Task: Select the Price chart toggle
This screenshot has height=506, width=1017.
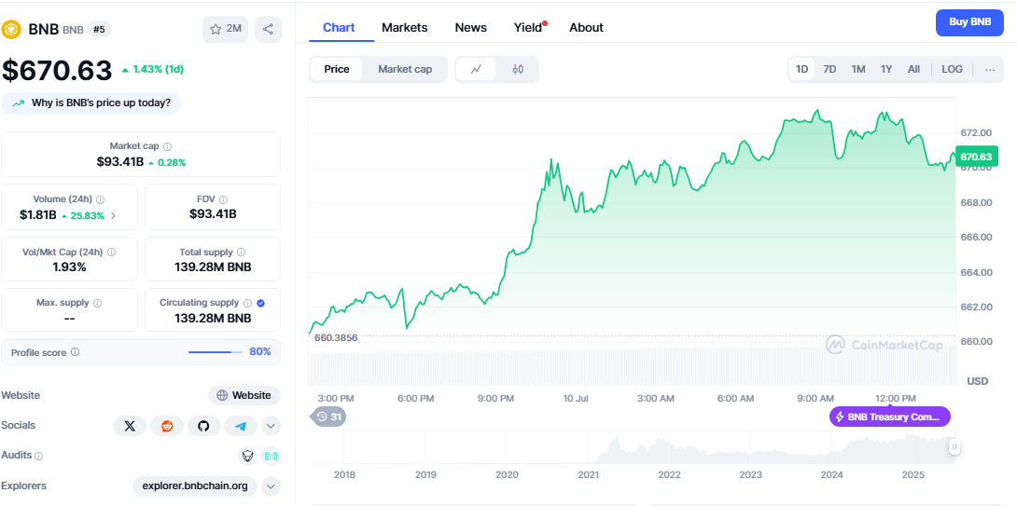Action: click(x=337, y=69)
